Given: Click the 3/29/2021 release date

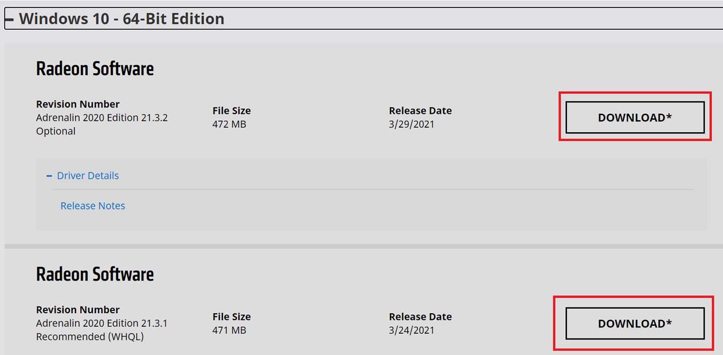Looking at the screenshot, I should pyautogui.click(x=412, y=124).
